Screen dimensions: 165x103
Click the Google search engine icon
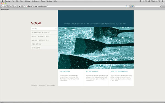[133, 6]
